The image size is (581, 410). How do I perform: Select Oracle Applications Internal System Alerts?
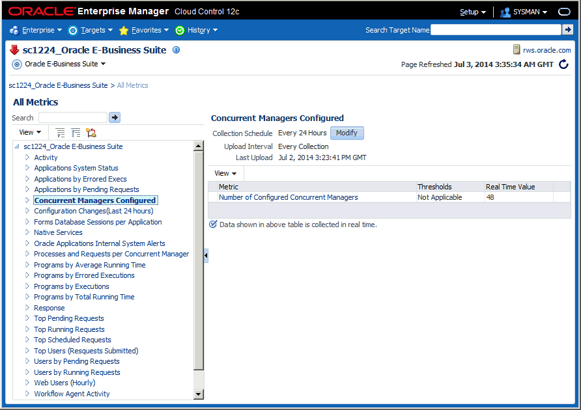pyautogui.click(x=100, y=243)
